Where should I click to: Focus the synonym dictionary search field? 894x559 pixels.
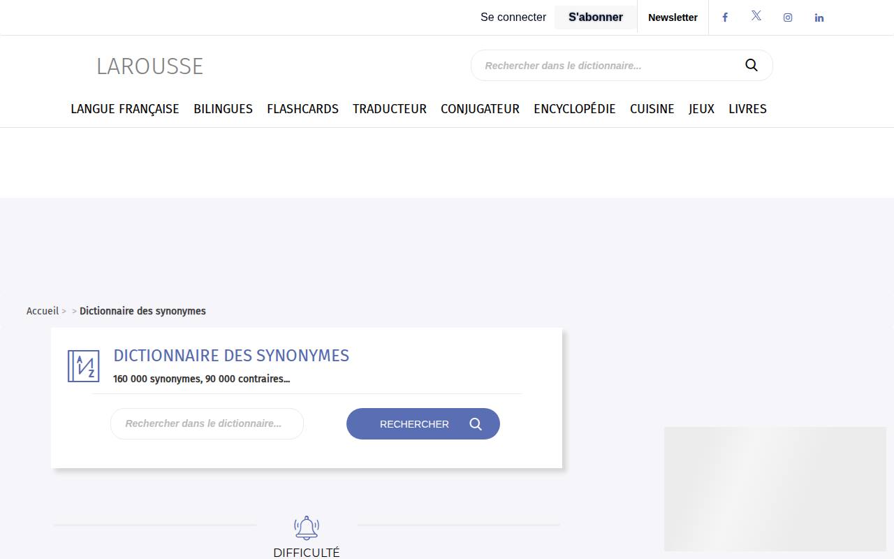(207, 423)
